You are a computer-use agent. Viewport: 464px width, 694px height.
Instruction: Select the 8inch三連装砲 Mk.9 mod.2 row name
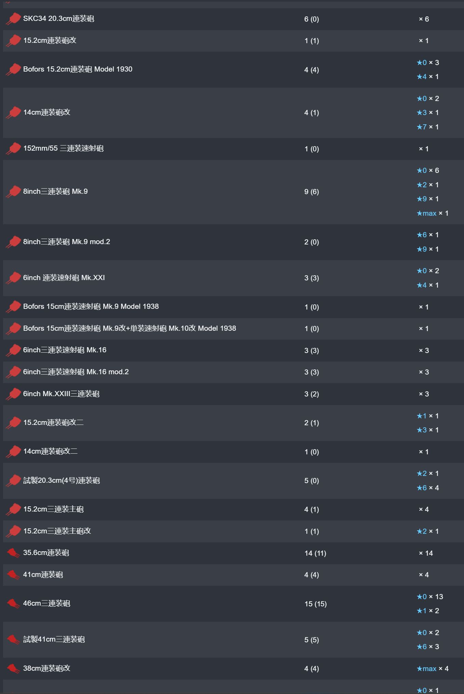(67, 242)
